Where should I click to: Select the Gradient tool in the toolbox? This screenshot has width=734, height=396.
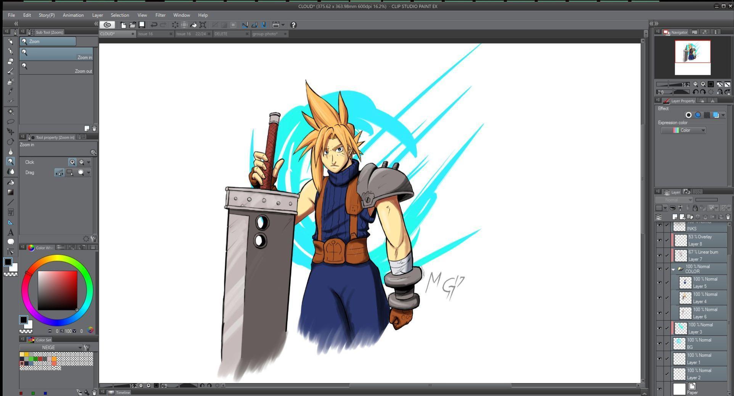[11, 192]
